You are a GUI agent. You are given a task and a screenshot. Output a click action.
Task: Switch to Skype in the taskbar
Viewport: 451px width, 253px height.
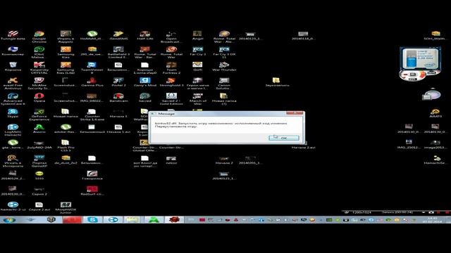click(x=92, y=220)
